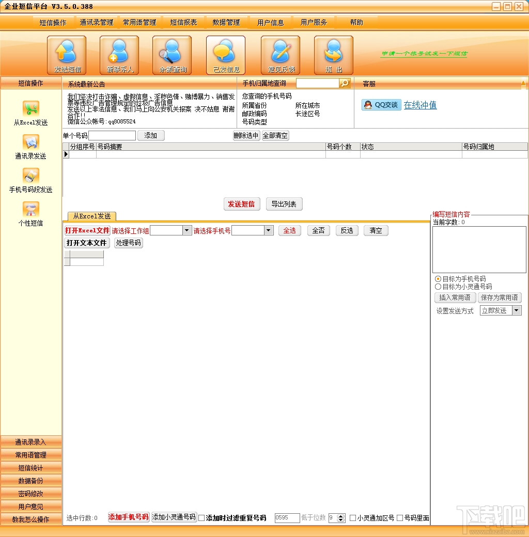Click the 退出 toolbar icon
This screenshot has height=537, width=529.
[x=334, y=55]
